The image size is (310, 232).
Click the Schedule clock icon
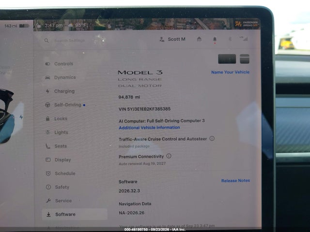tap(48, 174)
